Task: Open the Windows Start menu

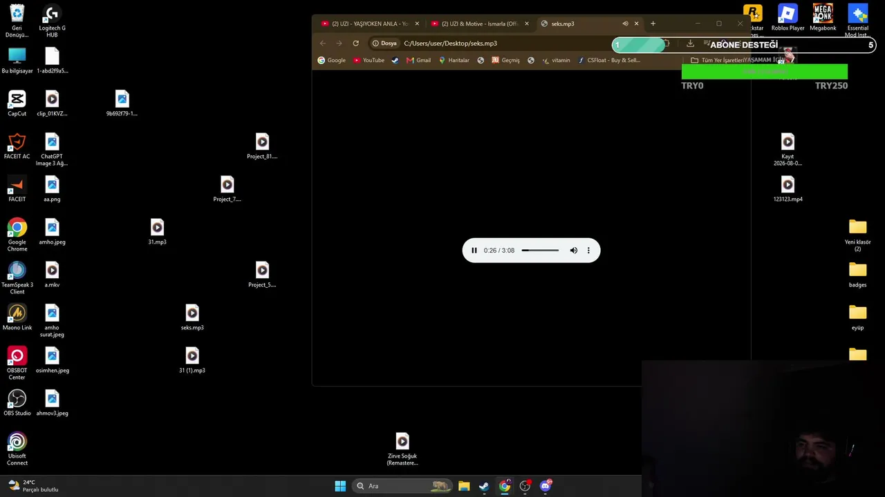Action: tap(340, 486)
